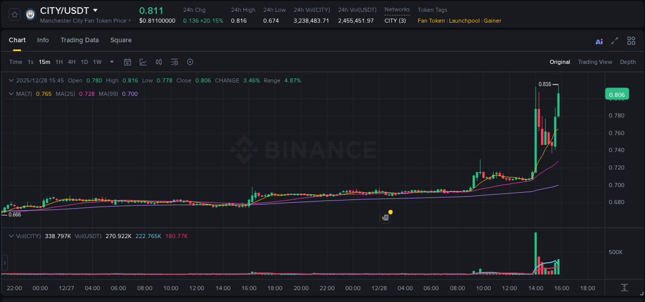645x302 pixels.
Task: Collapse the Vol(CITY) volume panel row
Action: [x=10, y=235]
